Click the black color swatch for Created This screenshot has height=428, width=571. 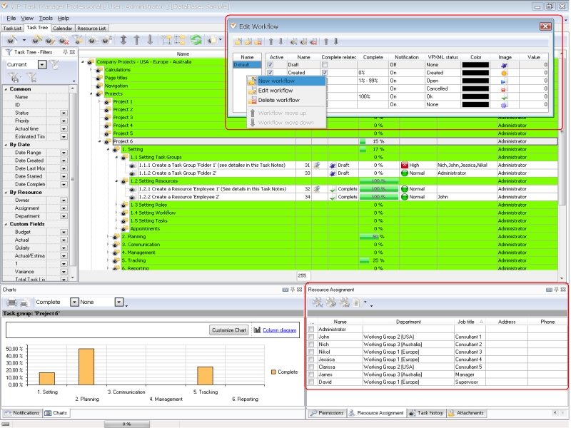point(475,73)
